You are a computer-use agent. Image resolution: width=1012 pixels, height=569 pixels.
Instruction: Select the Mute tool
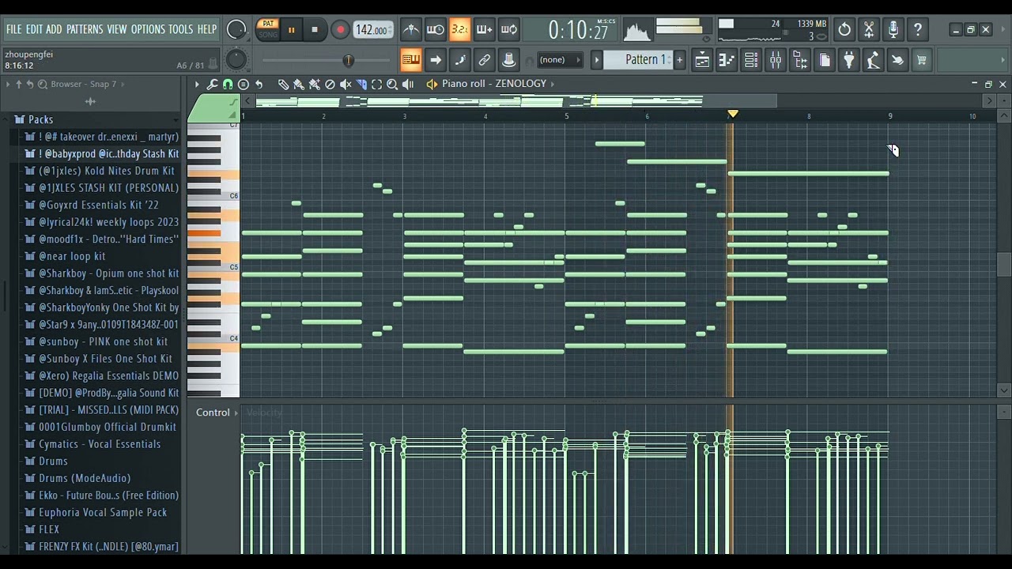click(346, 84)
